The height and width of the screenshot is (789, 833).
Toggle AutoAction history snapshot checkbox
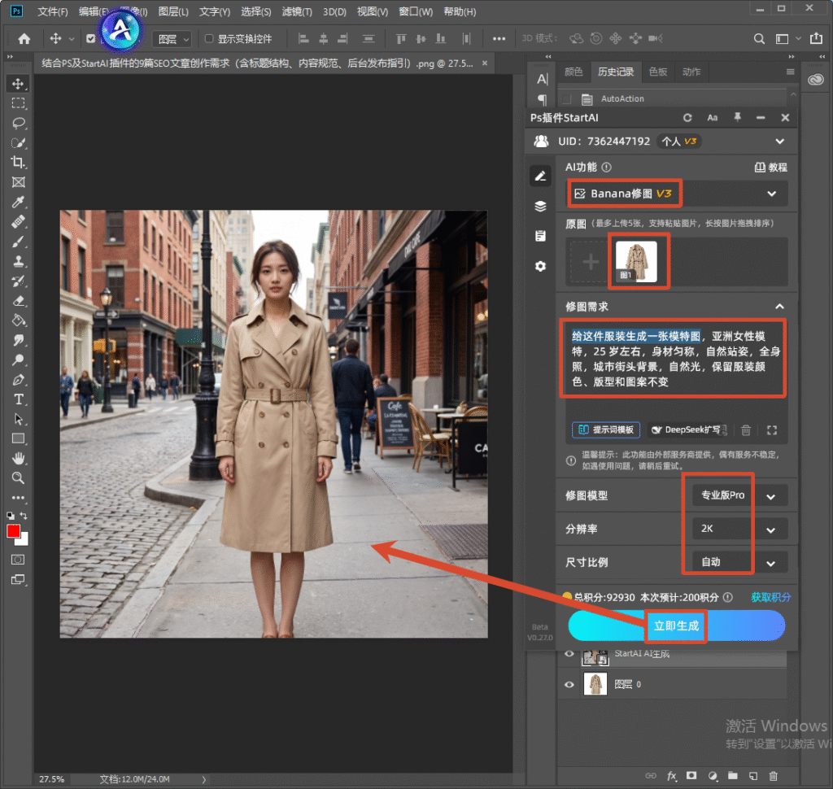point(567,98)
